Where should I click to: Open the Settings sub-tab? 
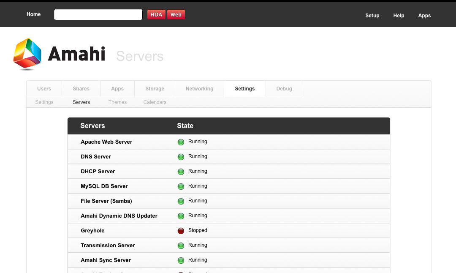tap(44, 102)
